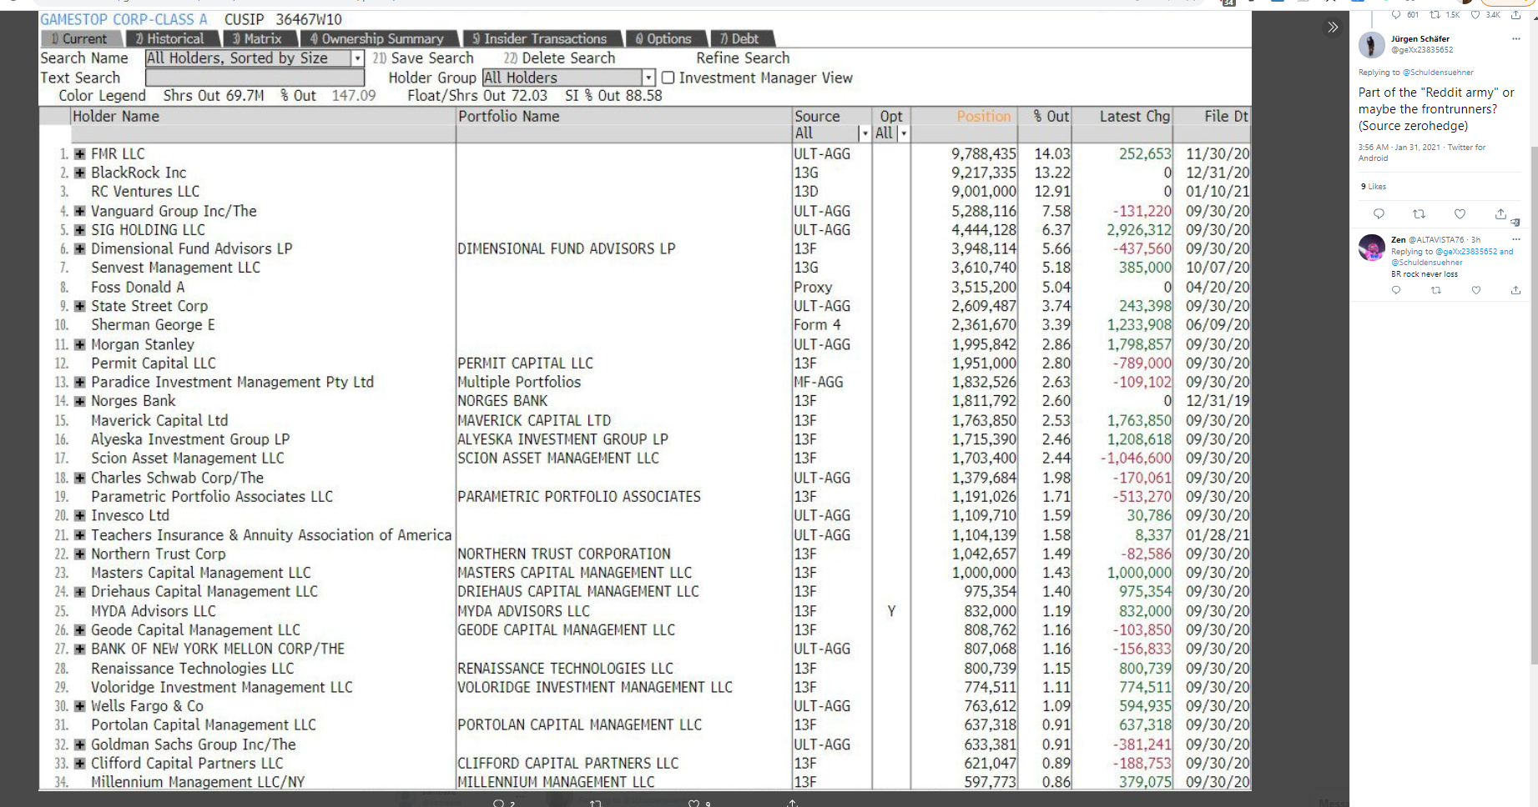1538x807 pixels.
Task: Select Scion Asset Management LLC holder
Action: (188, 459)
